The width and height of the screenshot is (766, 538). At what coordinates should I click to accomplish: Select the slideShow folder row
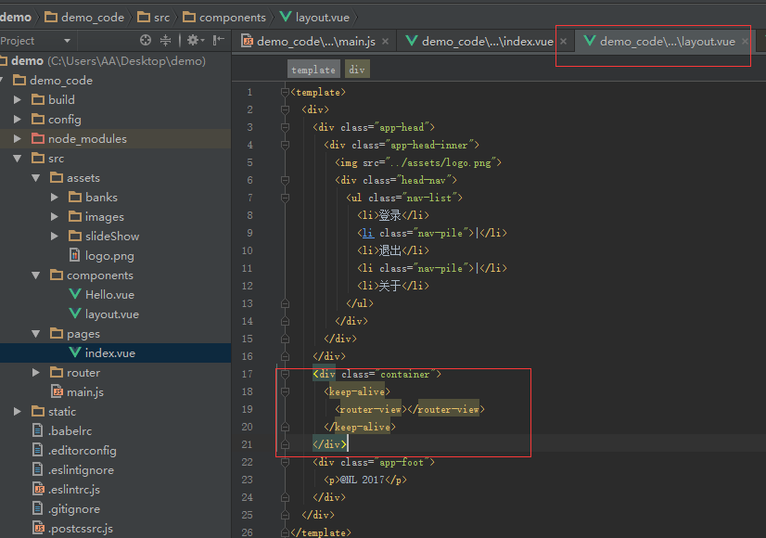(115, 236)
